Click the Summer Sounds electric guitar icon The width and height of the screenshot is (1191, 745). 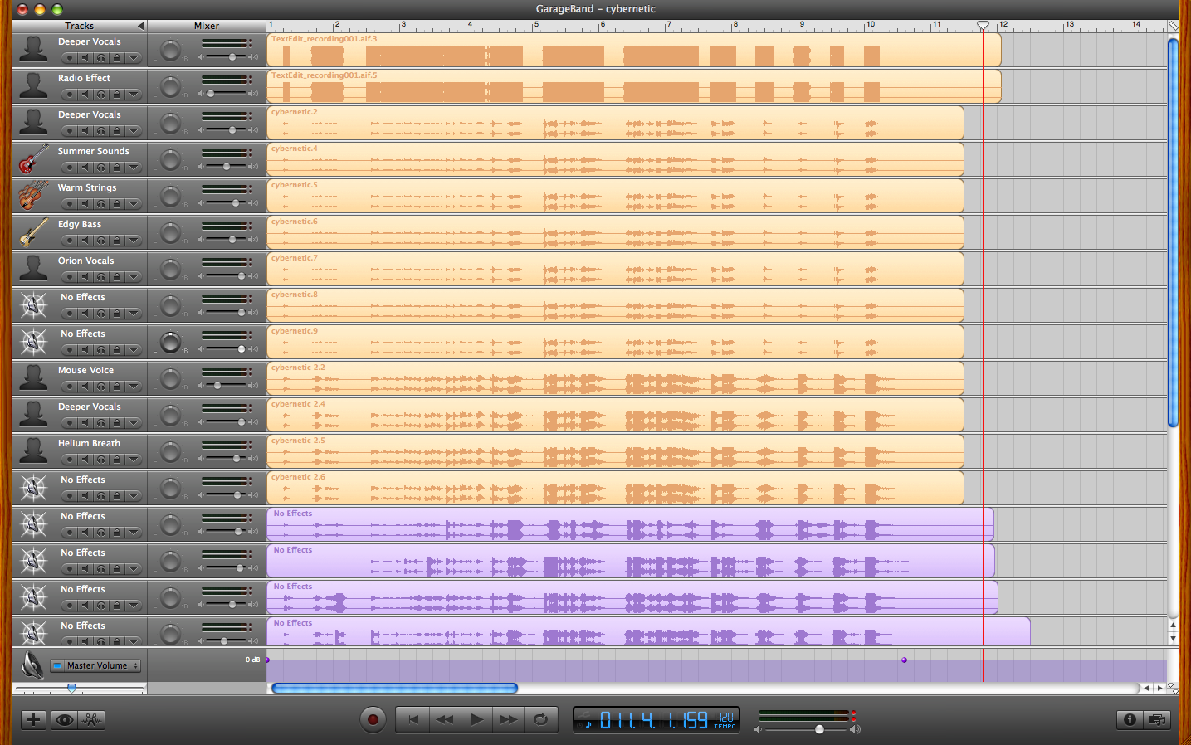33,158
